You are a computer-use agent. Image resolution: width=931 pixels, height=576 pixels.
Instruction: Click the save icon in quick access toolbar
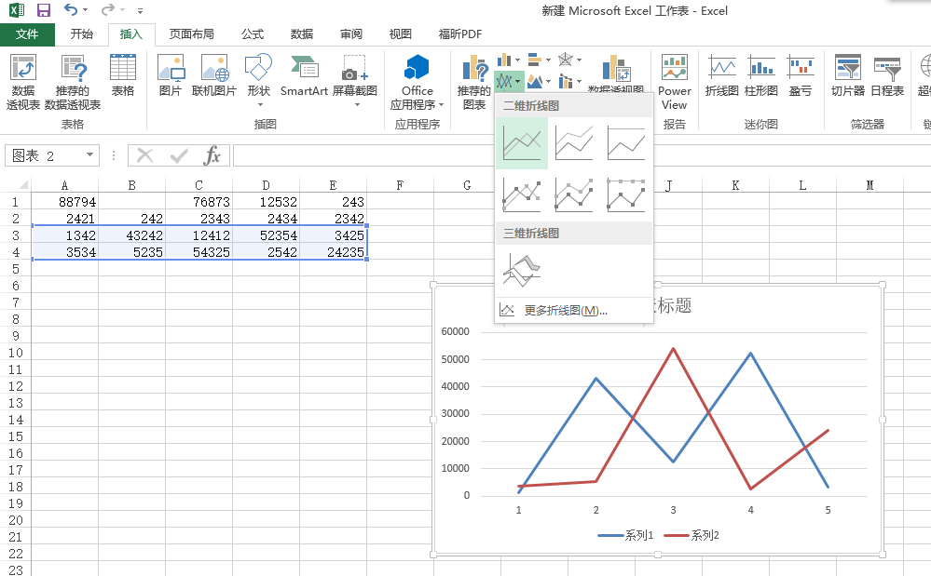(x=43, y=10)
